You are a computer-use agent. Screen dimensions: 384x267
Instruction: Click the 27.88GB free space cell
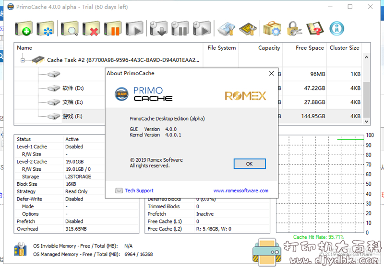(314, 102)
